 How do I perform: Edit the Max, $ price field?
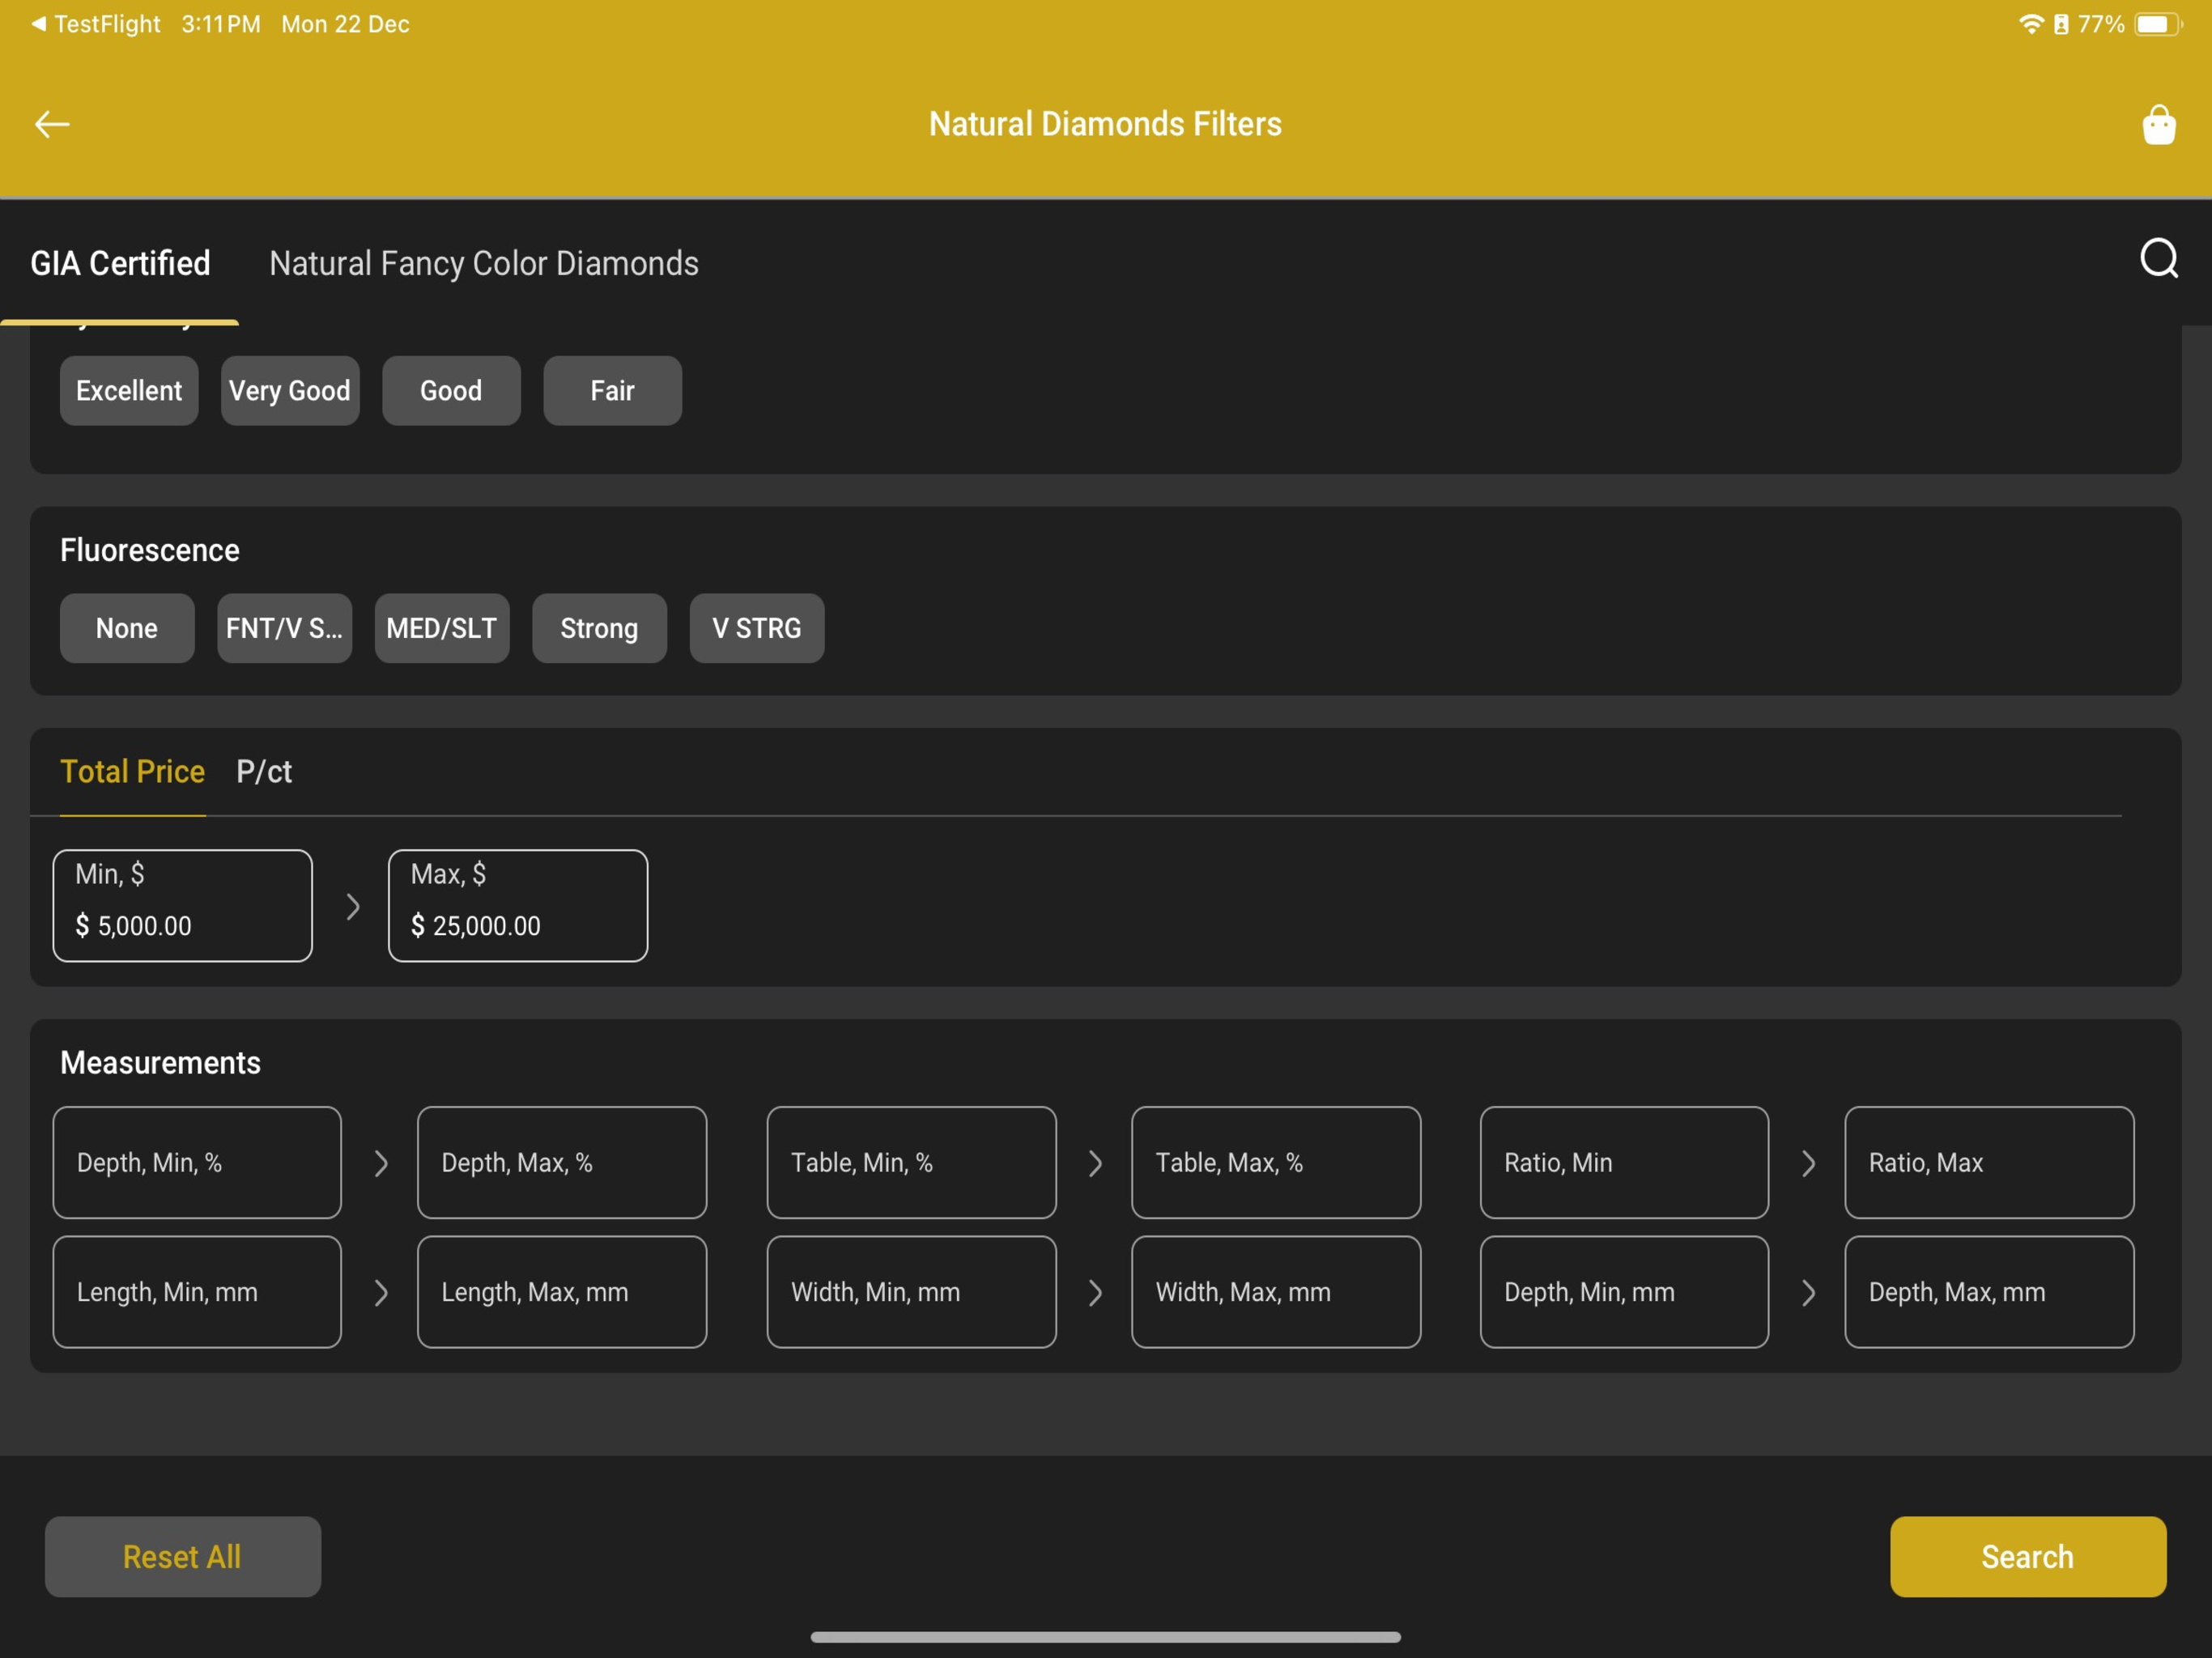pos(518,906)
